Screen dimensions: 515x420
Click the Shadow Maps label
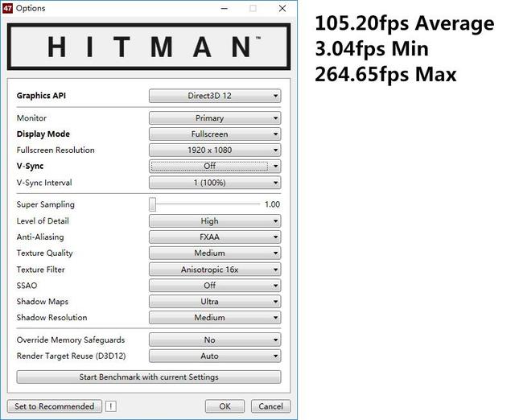(43, 302)
